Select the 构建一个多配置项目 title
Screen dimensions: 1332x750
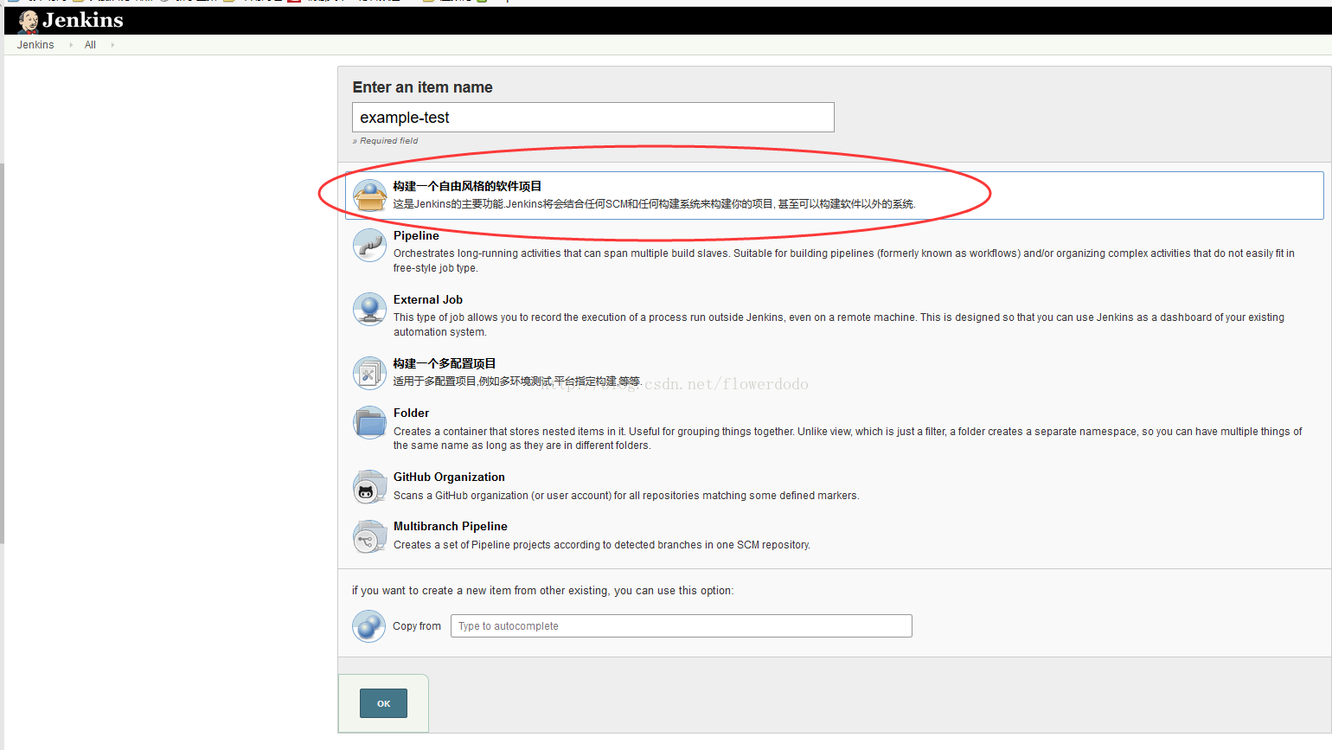pos(445,363)
